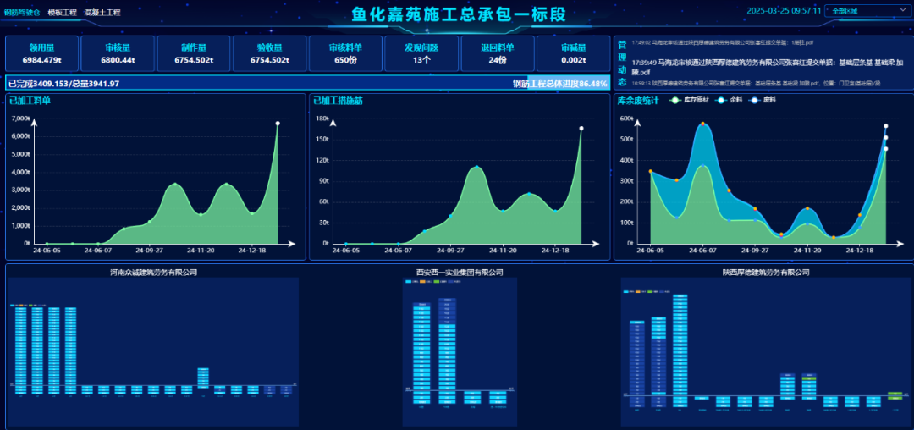Click the 24-09-27 date under 已加工料单 chart

coord(149,251)
